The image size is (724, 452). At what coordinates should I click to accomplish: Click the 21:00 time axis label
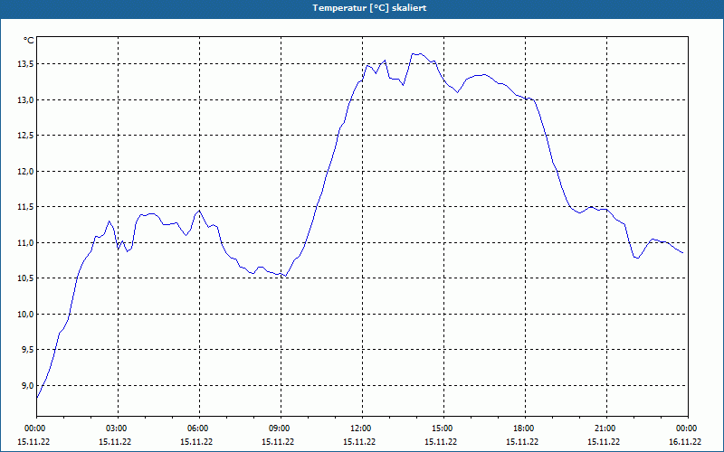pos(606,428)
